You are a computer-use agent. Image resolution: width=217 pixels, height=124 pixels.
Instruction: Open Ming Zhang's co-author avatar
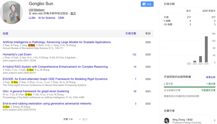pyautogui.click(x=167, y=120)
